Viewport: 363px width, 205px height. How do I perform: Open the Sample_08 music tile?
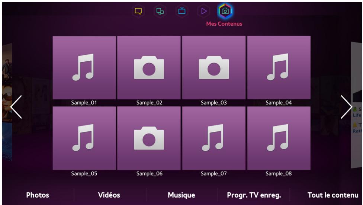[279, 138]
